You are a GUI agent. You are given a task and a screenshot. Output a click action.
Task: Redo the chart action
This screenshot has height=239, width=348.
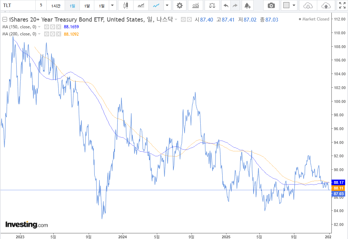235,5
